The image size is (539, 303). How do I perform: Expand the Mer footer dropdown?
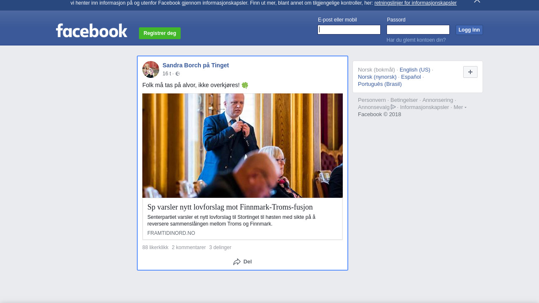pyautogui.click(x=460, y=107)
